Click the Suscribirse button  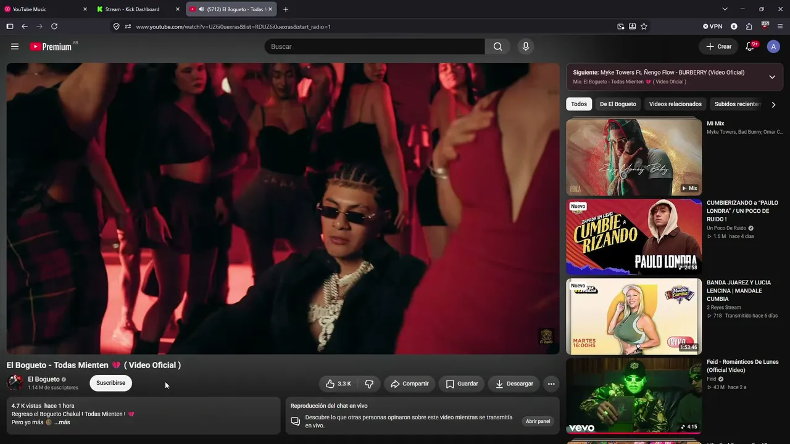[x=110, y=383]
